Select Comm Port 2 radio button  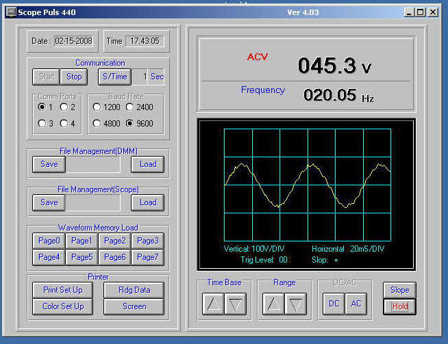[64, 107]
